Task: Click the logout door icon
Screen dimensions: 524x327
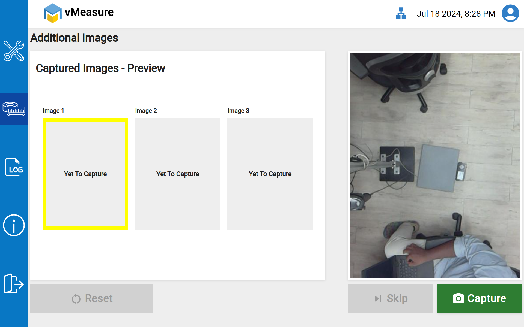Action: (14, 283)
